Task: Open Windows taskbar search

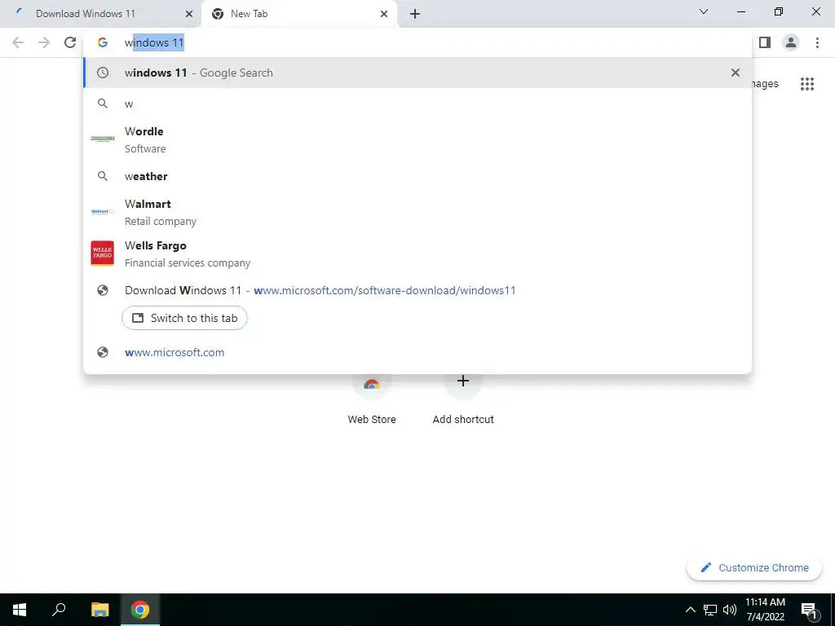Action: click(x=59, y=610)
